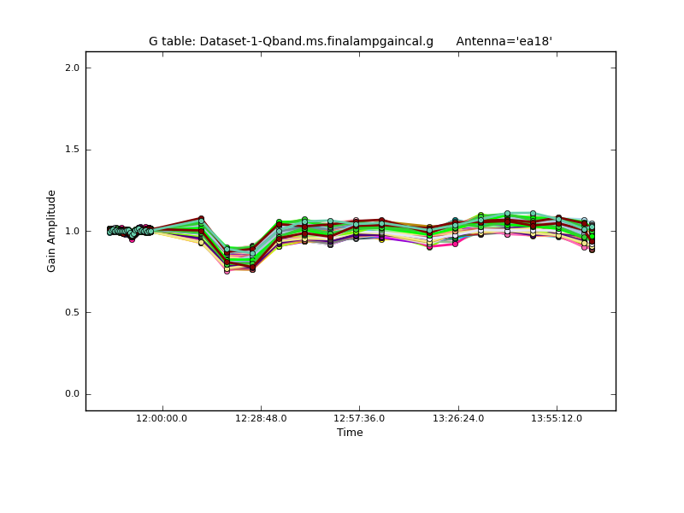The image size is (684, 513).
Task: Click the 1.0 y-axis tick label
Action: (72, 231)
